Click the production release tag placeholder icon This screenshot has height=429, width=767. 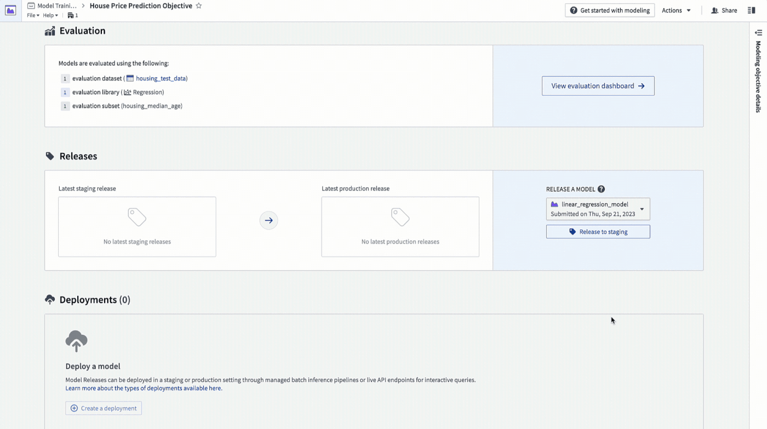pyautogui.click(x=400, y=218)
